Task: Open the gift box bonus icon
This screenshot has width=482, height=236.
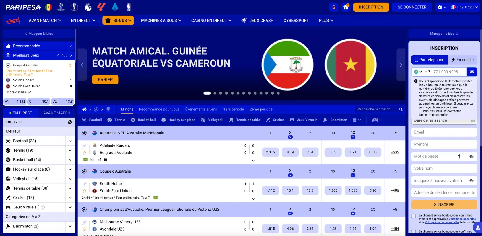Action: point(346,7)
